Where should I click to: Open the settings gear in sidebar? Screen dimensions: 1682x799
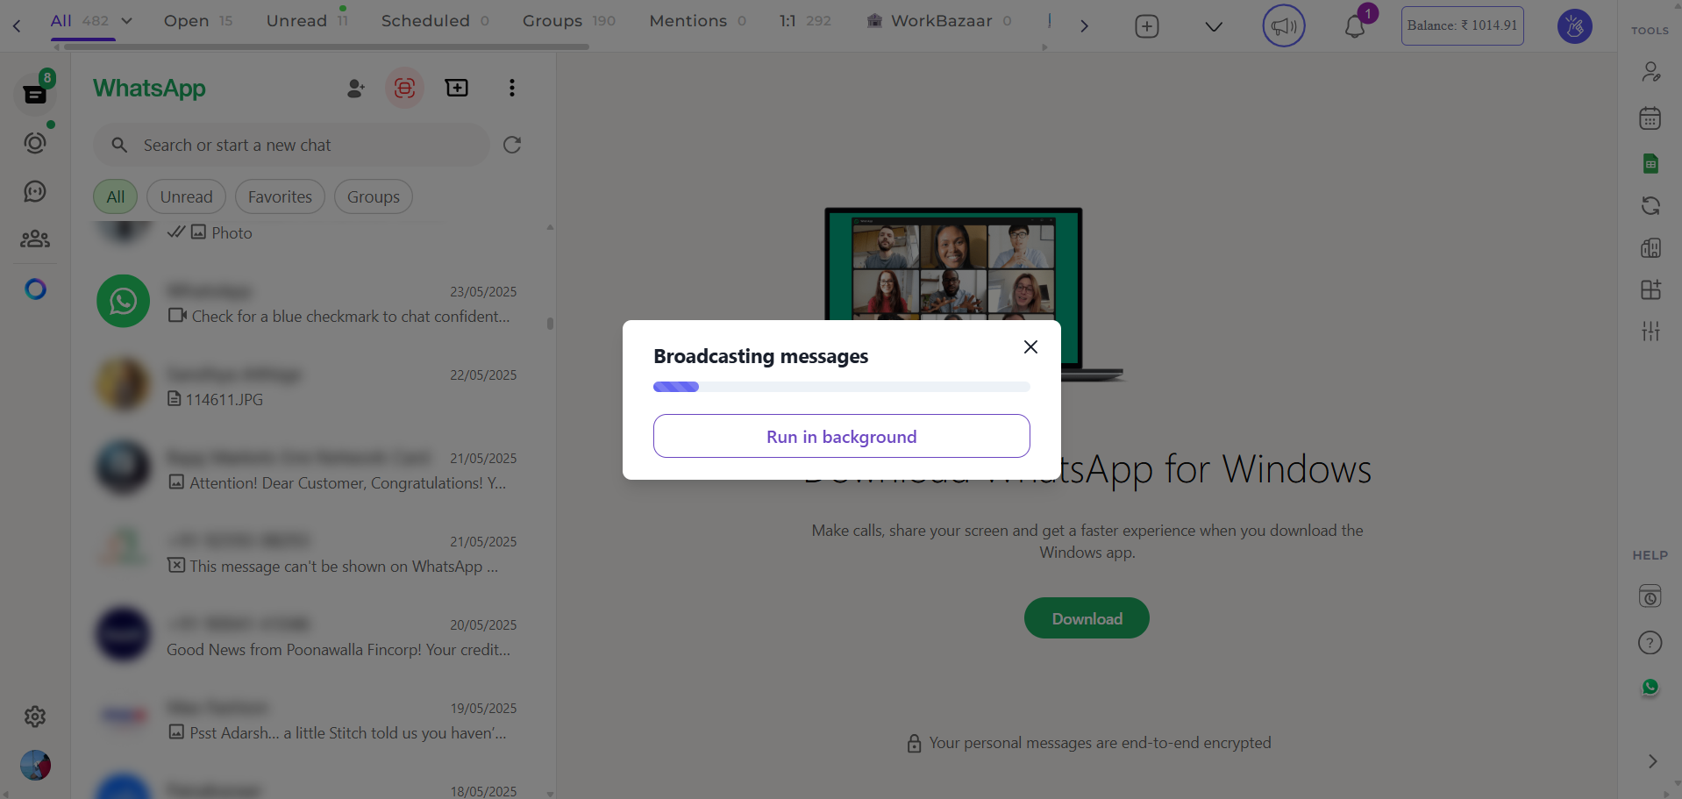click(x=35, y=717)
